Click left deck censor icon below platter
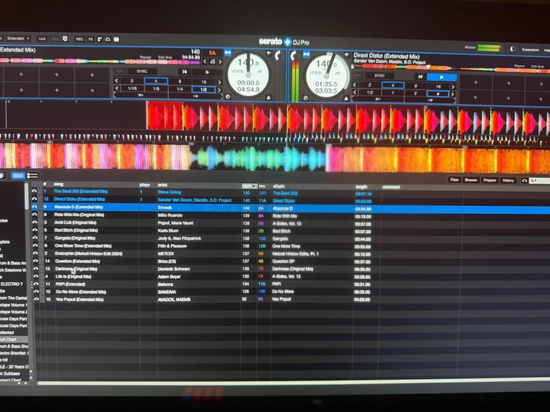 tap(228, 97)
